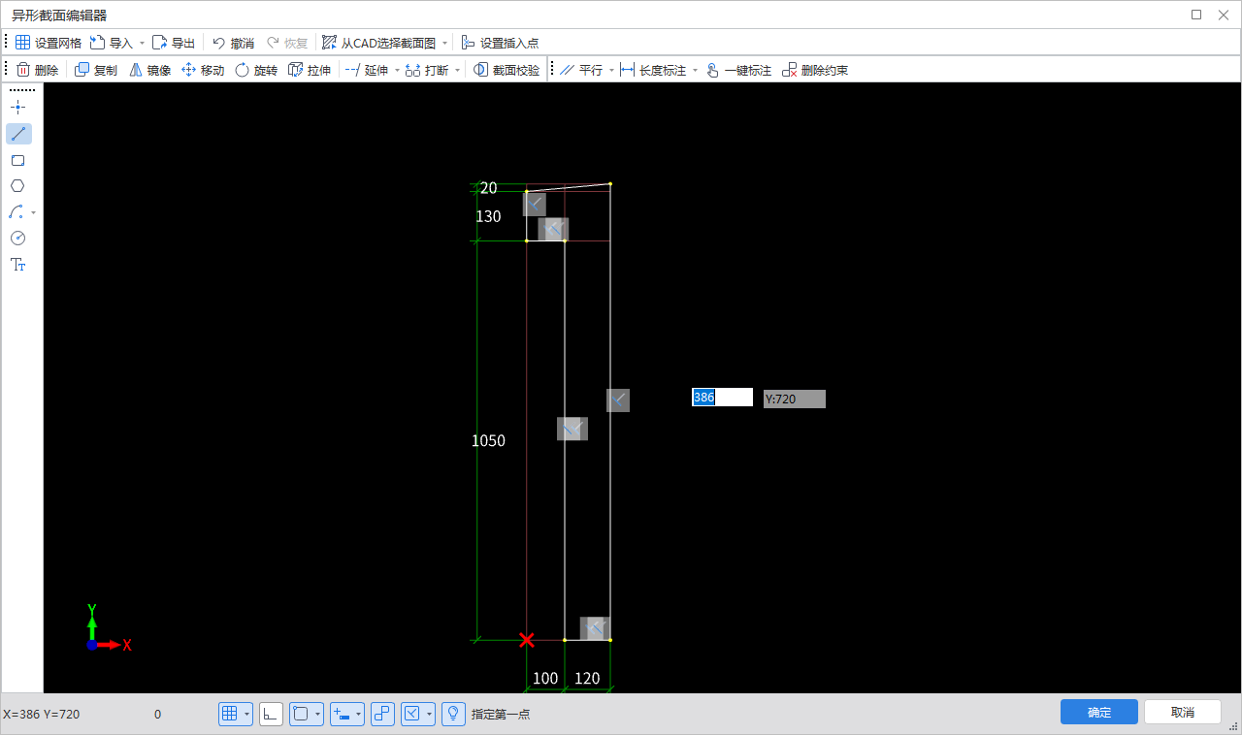Screen dimensions: 1242x735
Task: Confirm with the 确定 button
Action: click(x=1099, y=712)
